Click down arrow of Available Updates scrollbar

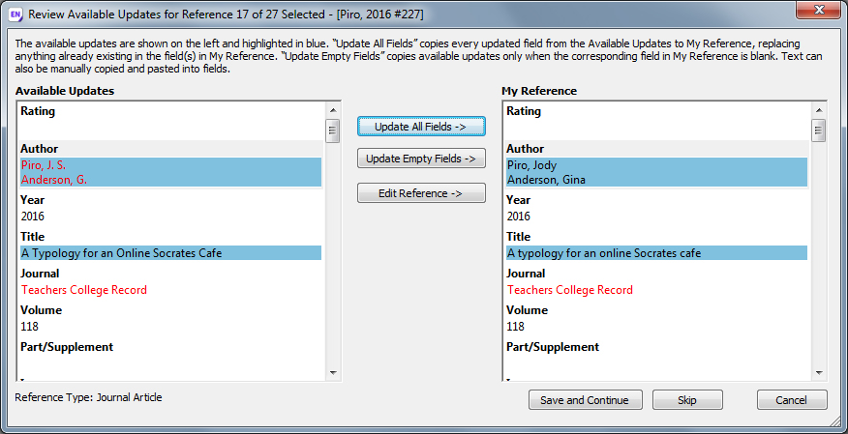[x=333, y=372]
